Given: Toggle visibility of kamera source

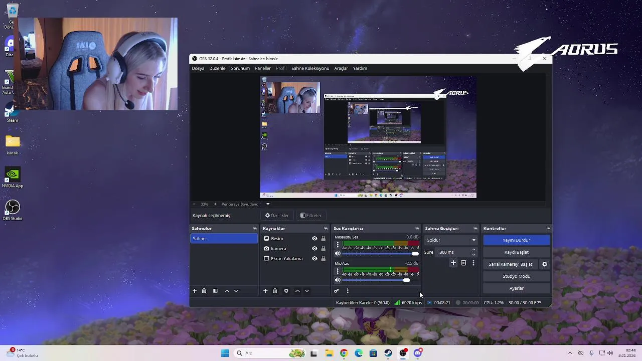Looking at the screenshot, I should 314,249.
